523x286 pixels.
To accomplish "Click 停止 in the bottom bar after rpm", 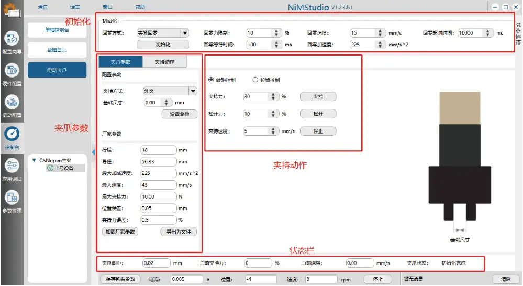I will (x=377, y=279).
